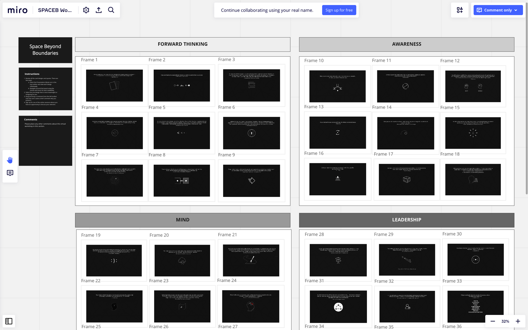
Task: Open board settings gear icon
Action: coord(86,10)
